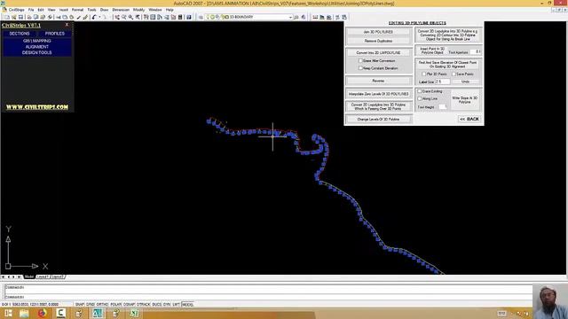Screen dimensions: 568x319
Task: Click the Undo arrow icon in toolbar
Action: point(94,17)
